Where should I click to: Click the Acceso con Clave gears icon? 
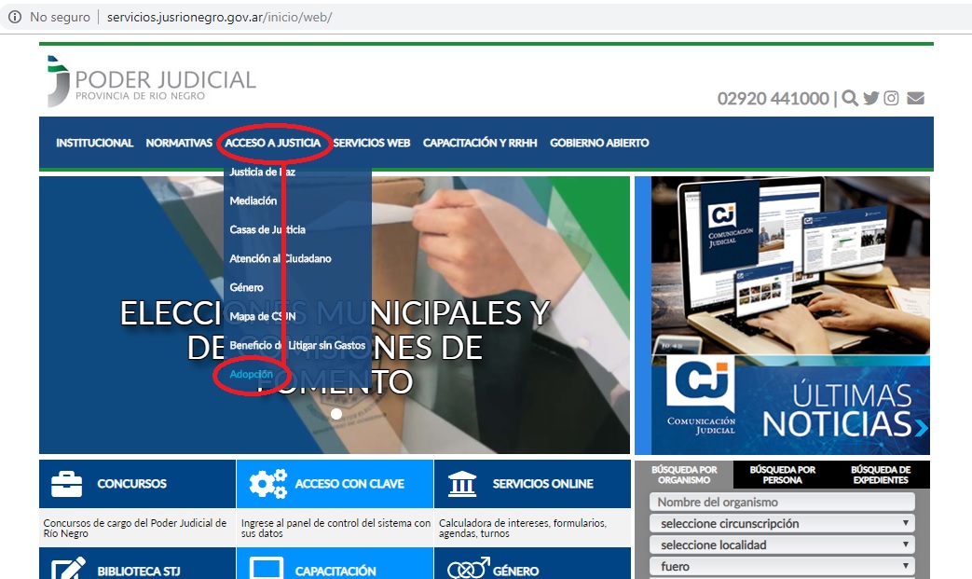(270, 482)
